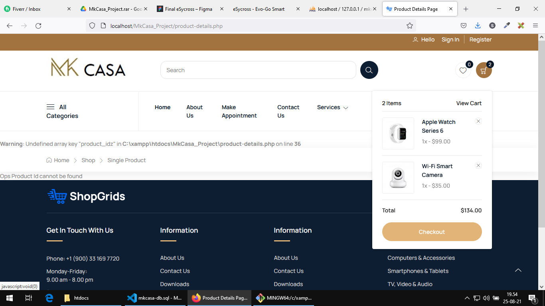
Task: Click the shopping cart icon
Action: click(484, 71)
